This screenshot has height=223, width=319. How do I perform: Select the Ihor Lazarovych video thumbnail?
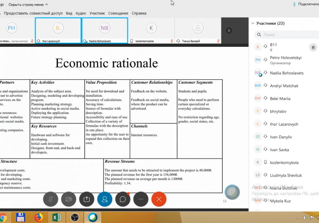click(58, 30)
